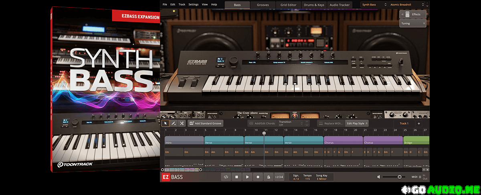Screen dimensions: 481x195
Task: Adjust the master volume slider
Action: pos(400,177)
